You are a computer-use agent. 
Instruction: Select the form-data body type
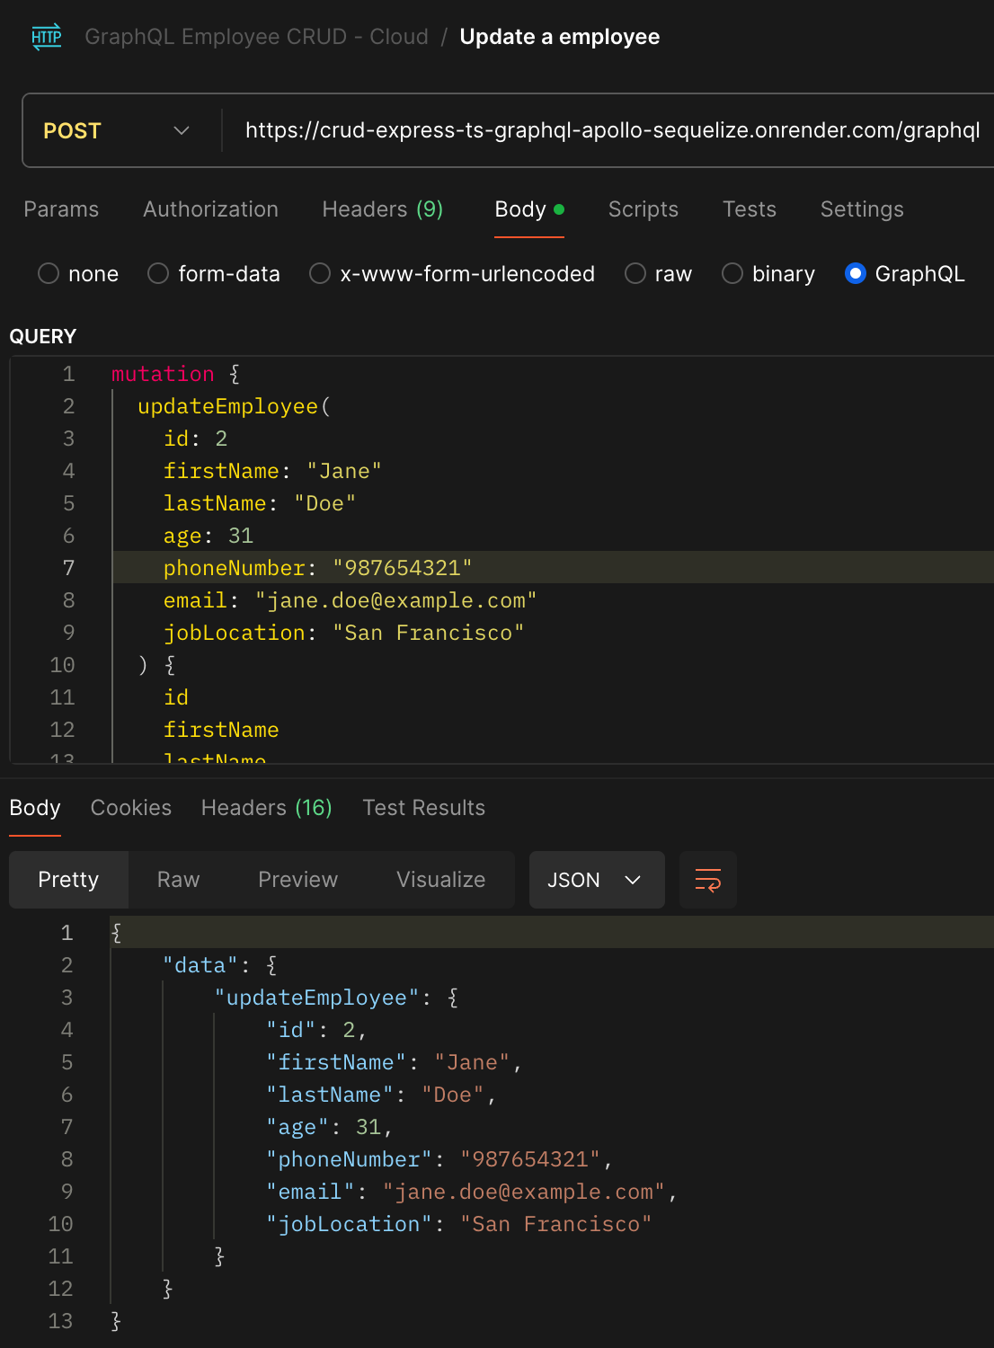tap(214, 274)
